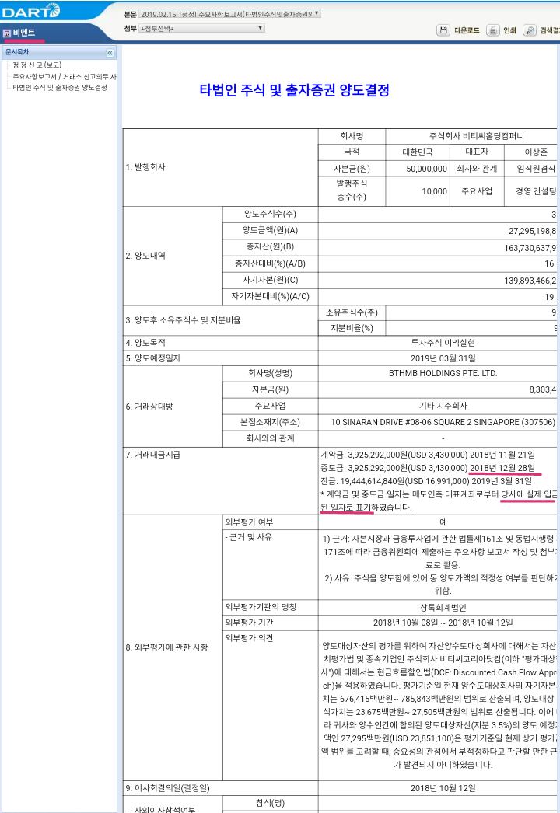Image resolution: width=560 pixels, height=813 pixels.
Task: Click the download floppy disk icon
Action: pos(443,30)
